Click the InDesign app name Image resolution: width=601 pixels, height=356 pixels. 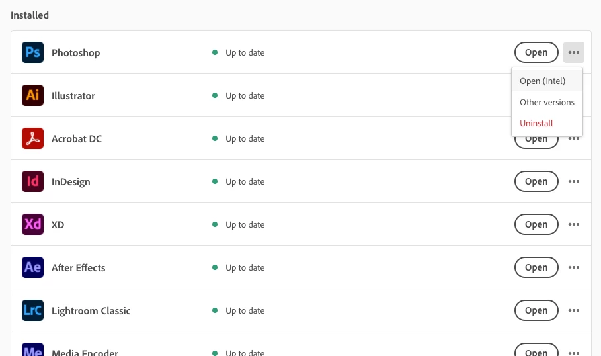pyautogui.click(x=71, y=182)
